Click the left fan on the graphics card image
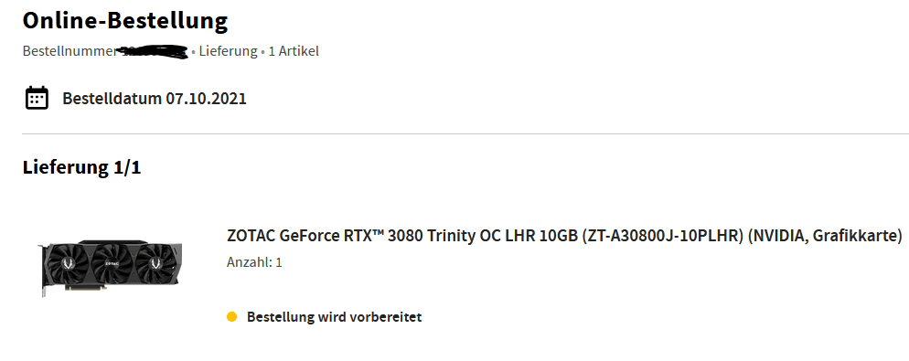The image size is (909, 361). click(x=67, y=265)
